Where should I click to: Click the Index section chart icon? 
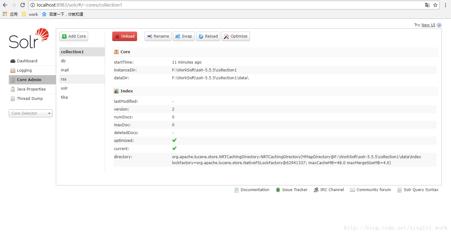116,91
